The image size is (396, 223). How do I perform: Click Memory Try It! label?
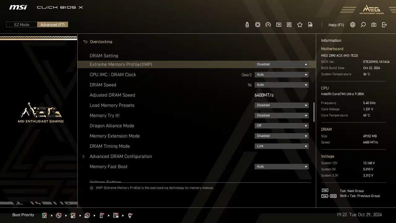click(105, 116)
